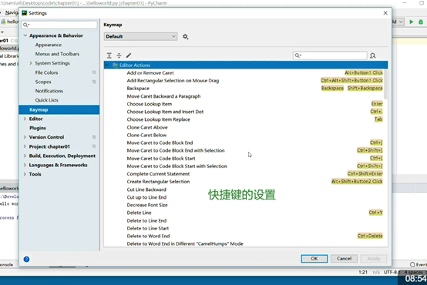Expand the Editor settings section
The width and height of the screenshot is (427, 285).
pyautogui.click(x=25, y=119)
